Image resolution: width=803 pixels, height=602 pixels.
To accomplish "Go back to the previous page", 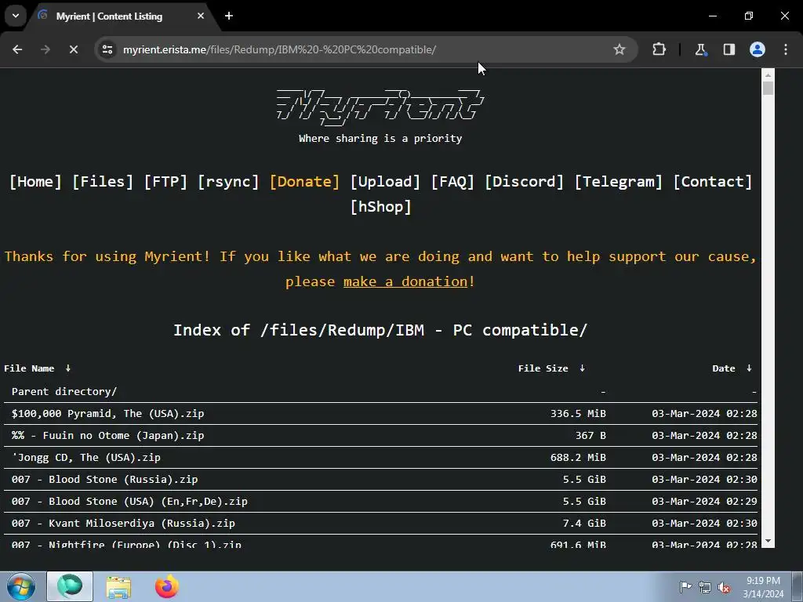I will [x=17, y=49].
